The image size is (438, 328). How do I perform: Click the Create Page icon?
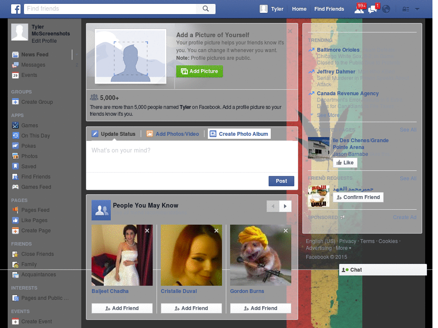click(x=15, y=230)
